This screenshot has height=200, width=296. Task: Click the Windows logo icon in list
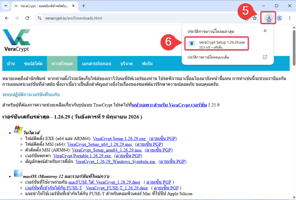point(18,130)
